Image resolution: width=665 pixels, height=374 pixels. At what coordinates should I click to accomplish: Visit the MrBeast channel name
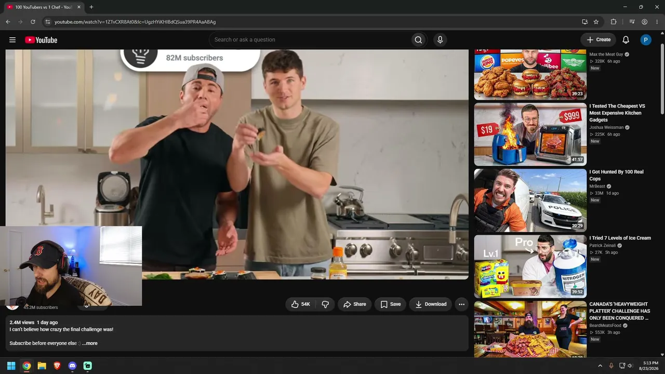[x=597, y=186]
